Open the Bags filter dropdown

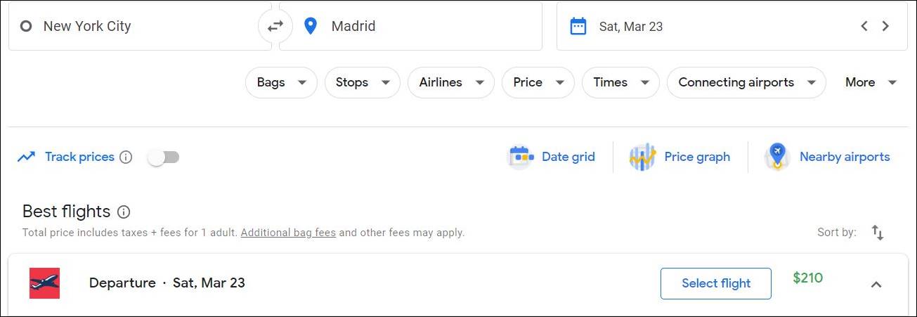(281, 82)
